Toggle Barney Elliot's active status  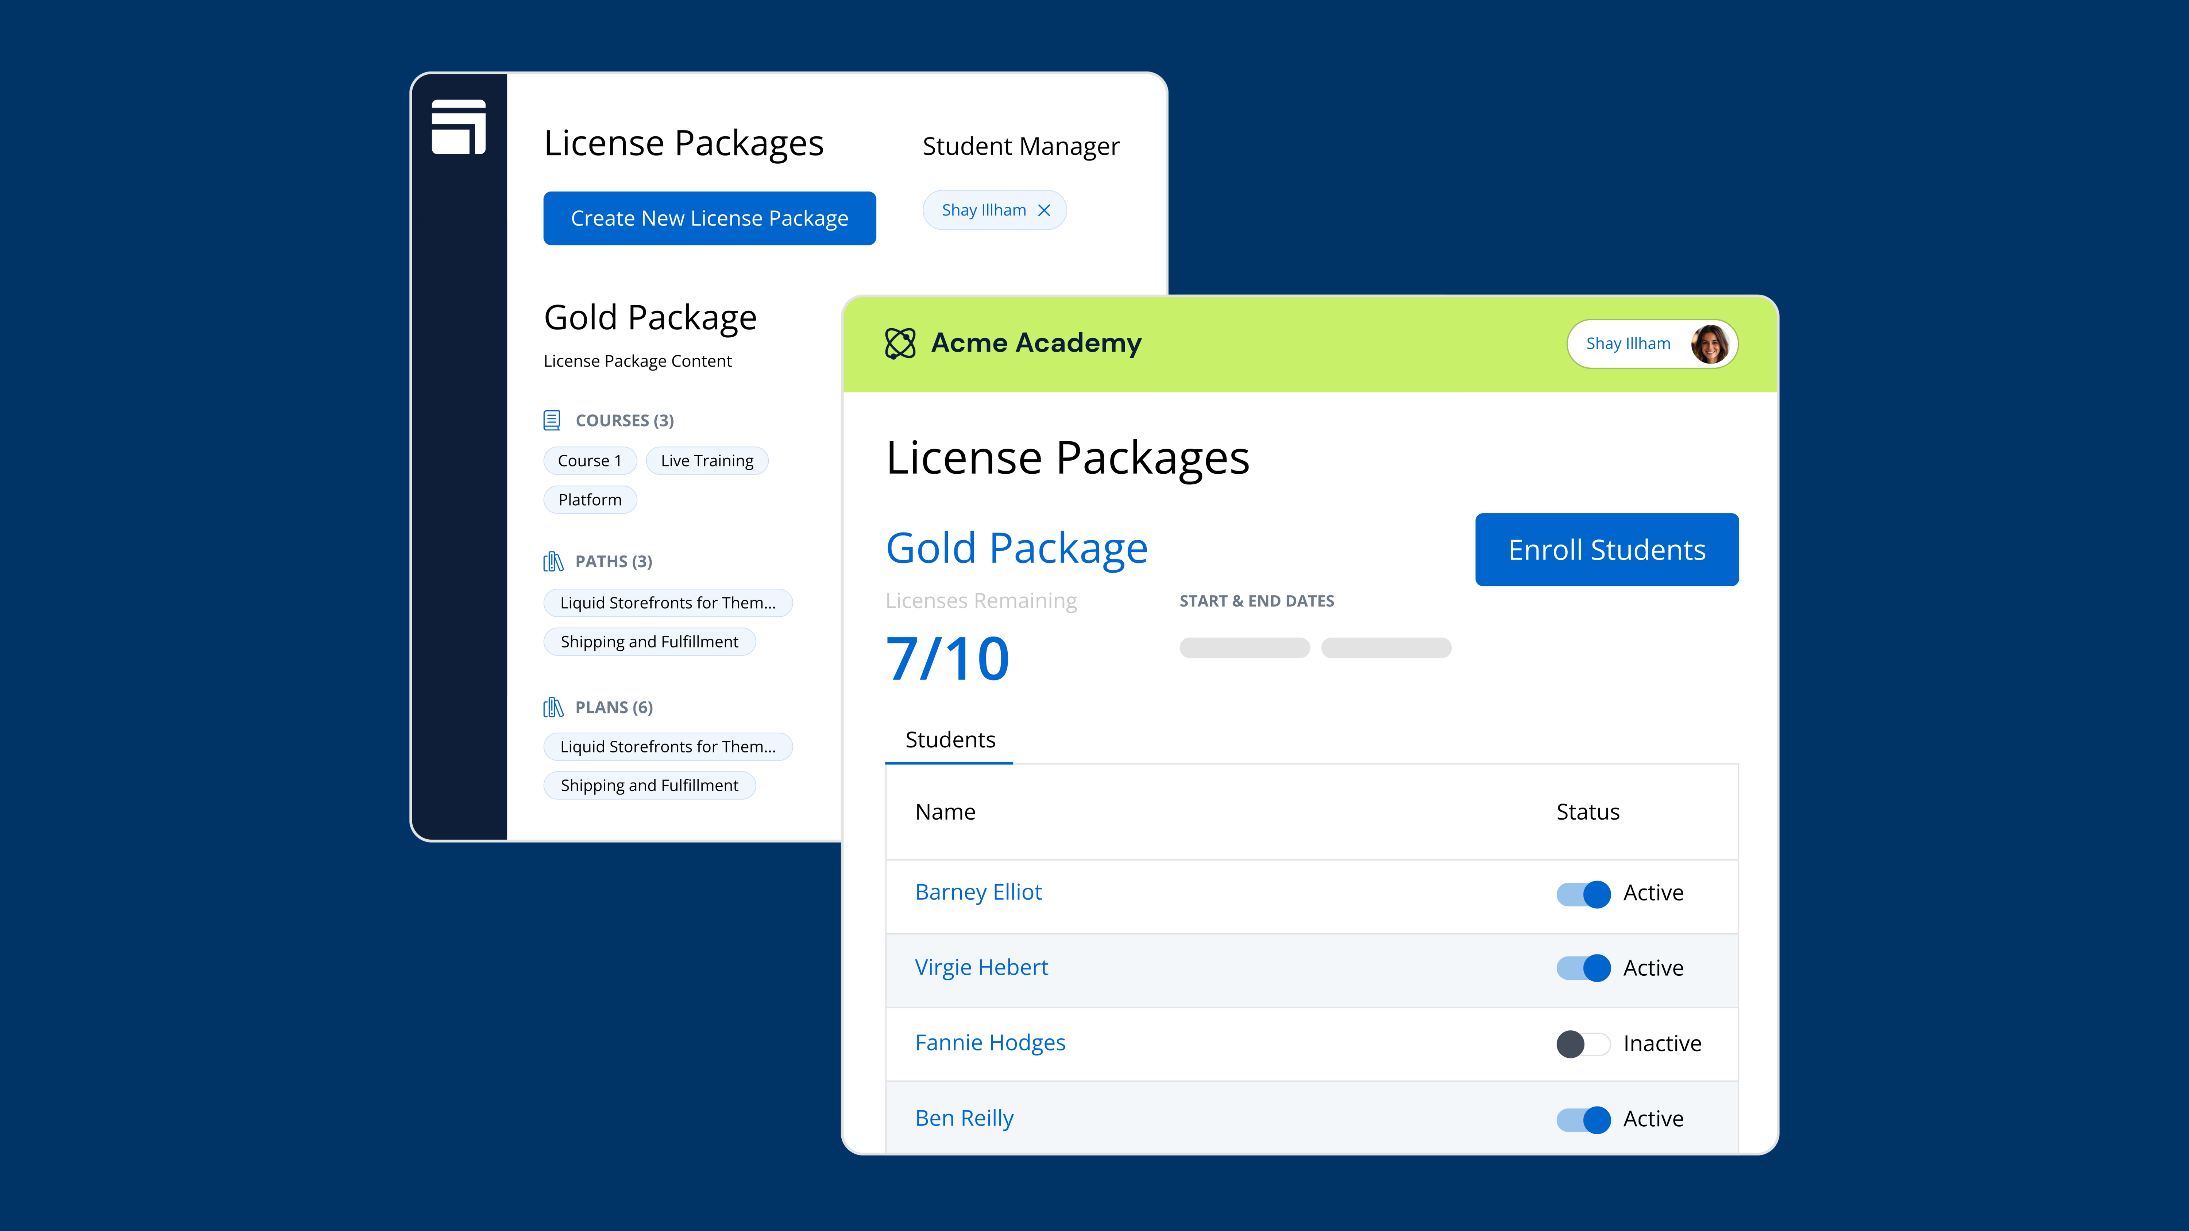tap(1583, 894)
